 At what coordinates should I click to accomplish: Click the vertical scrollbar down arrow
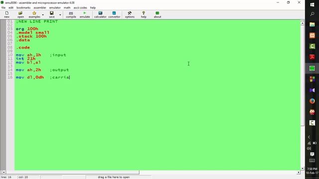pos(303,168)
